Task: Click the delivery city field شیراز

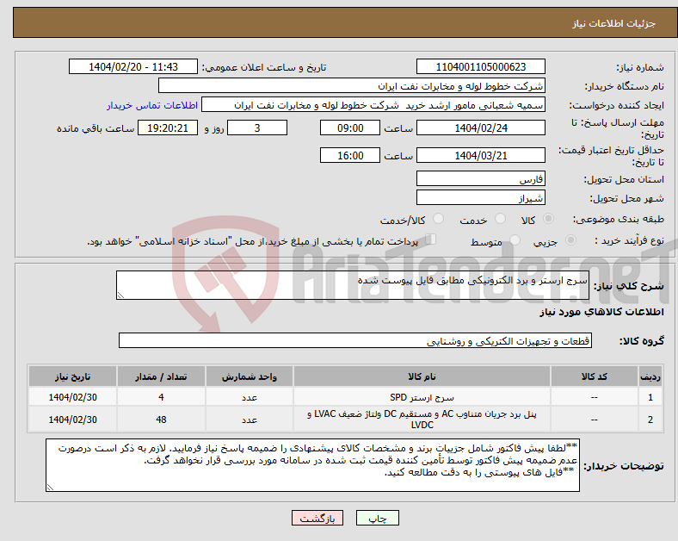Action: coord(480,198)
